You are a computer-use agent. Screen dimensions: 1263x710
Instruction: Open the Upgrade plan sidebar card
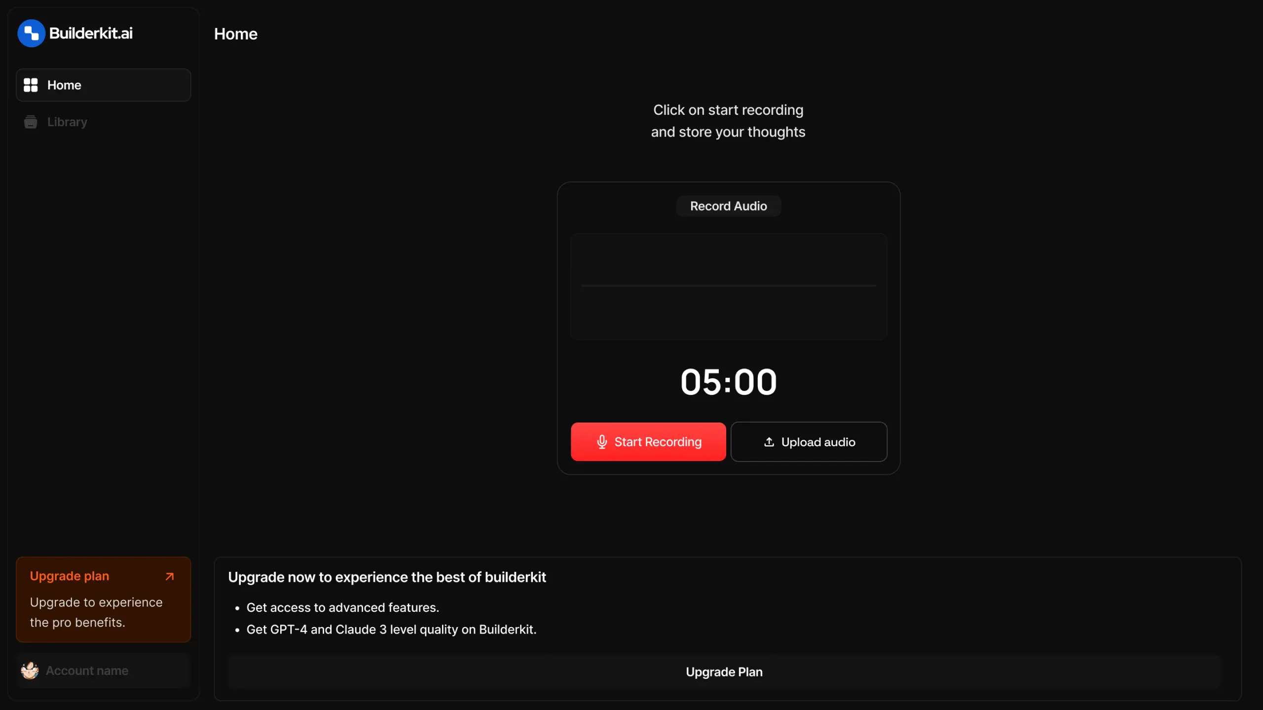(103, 600)
